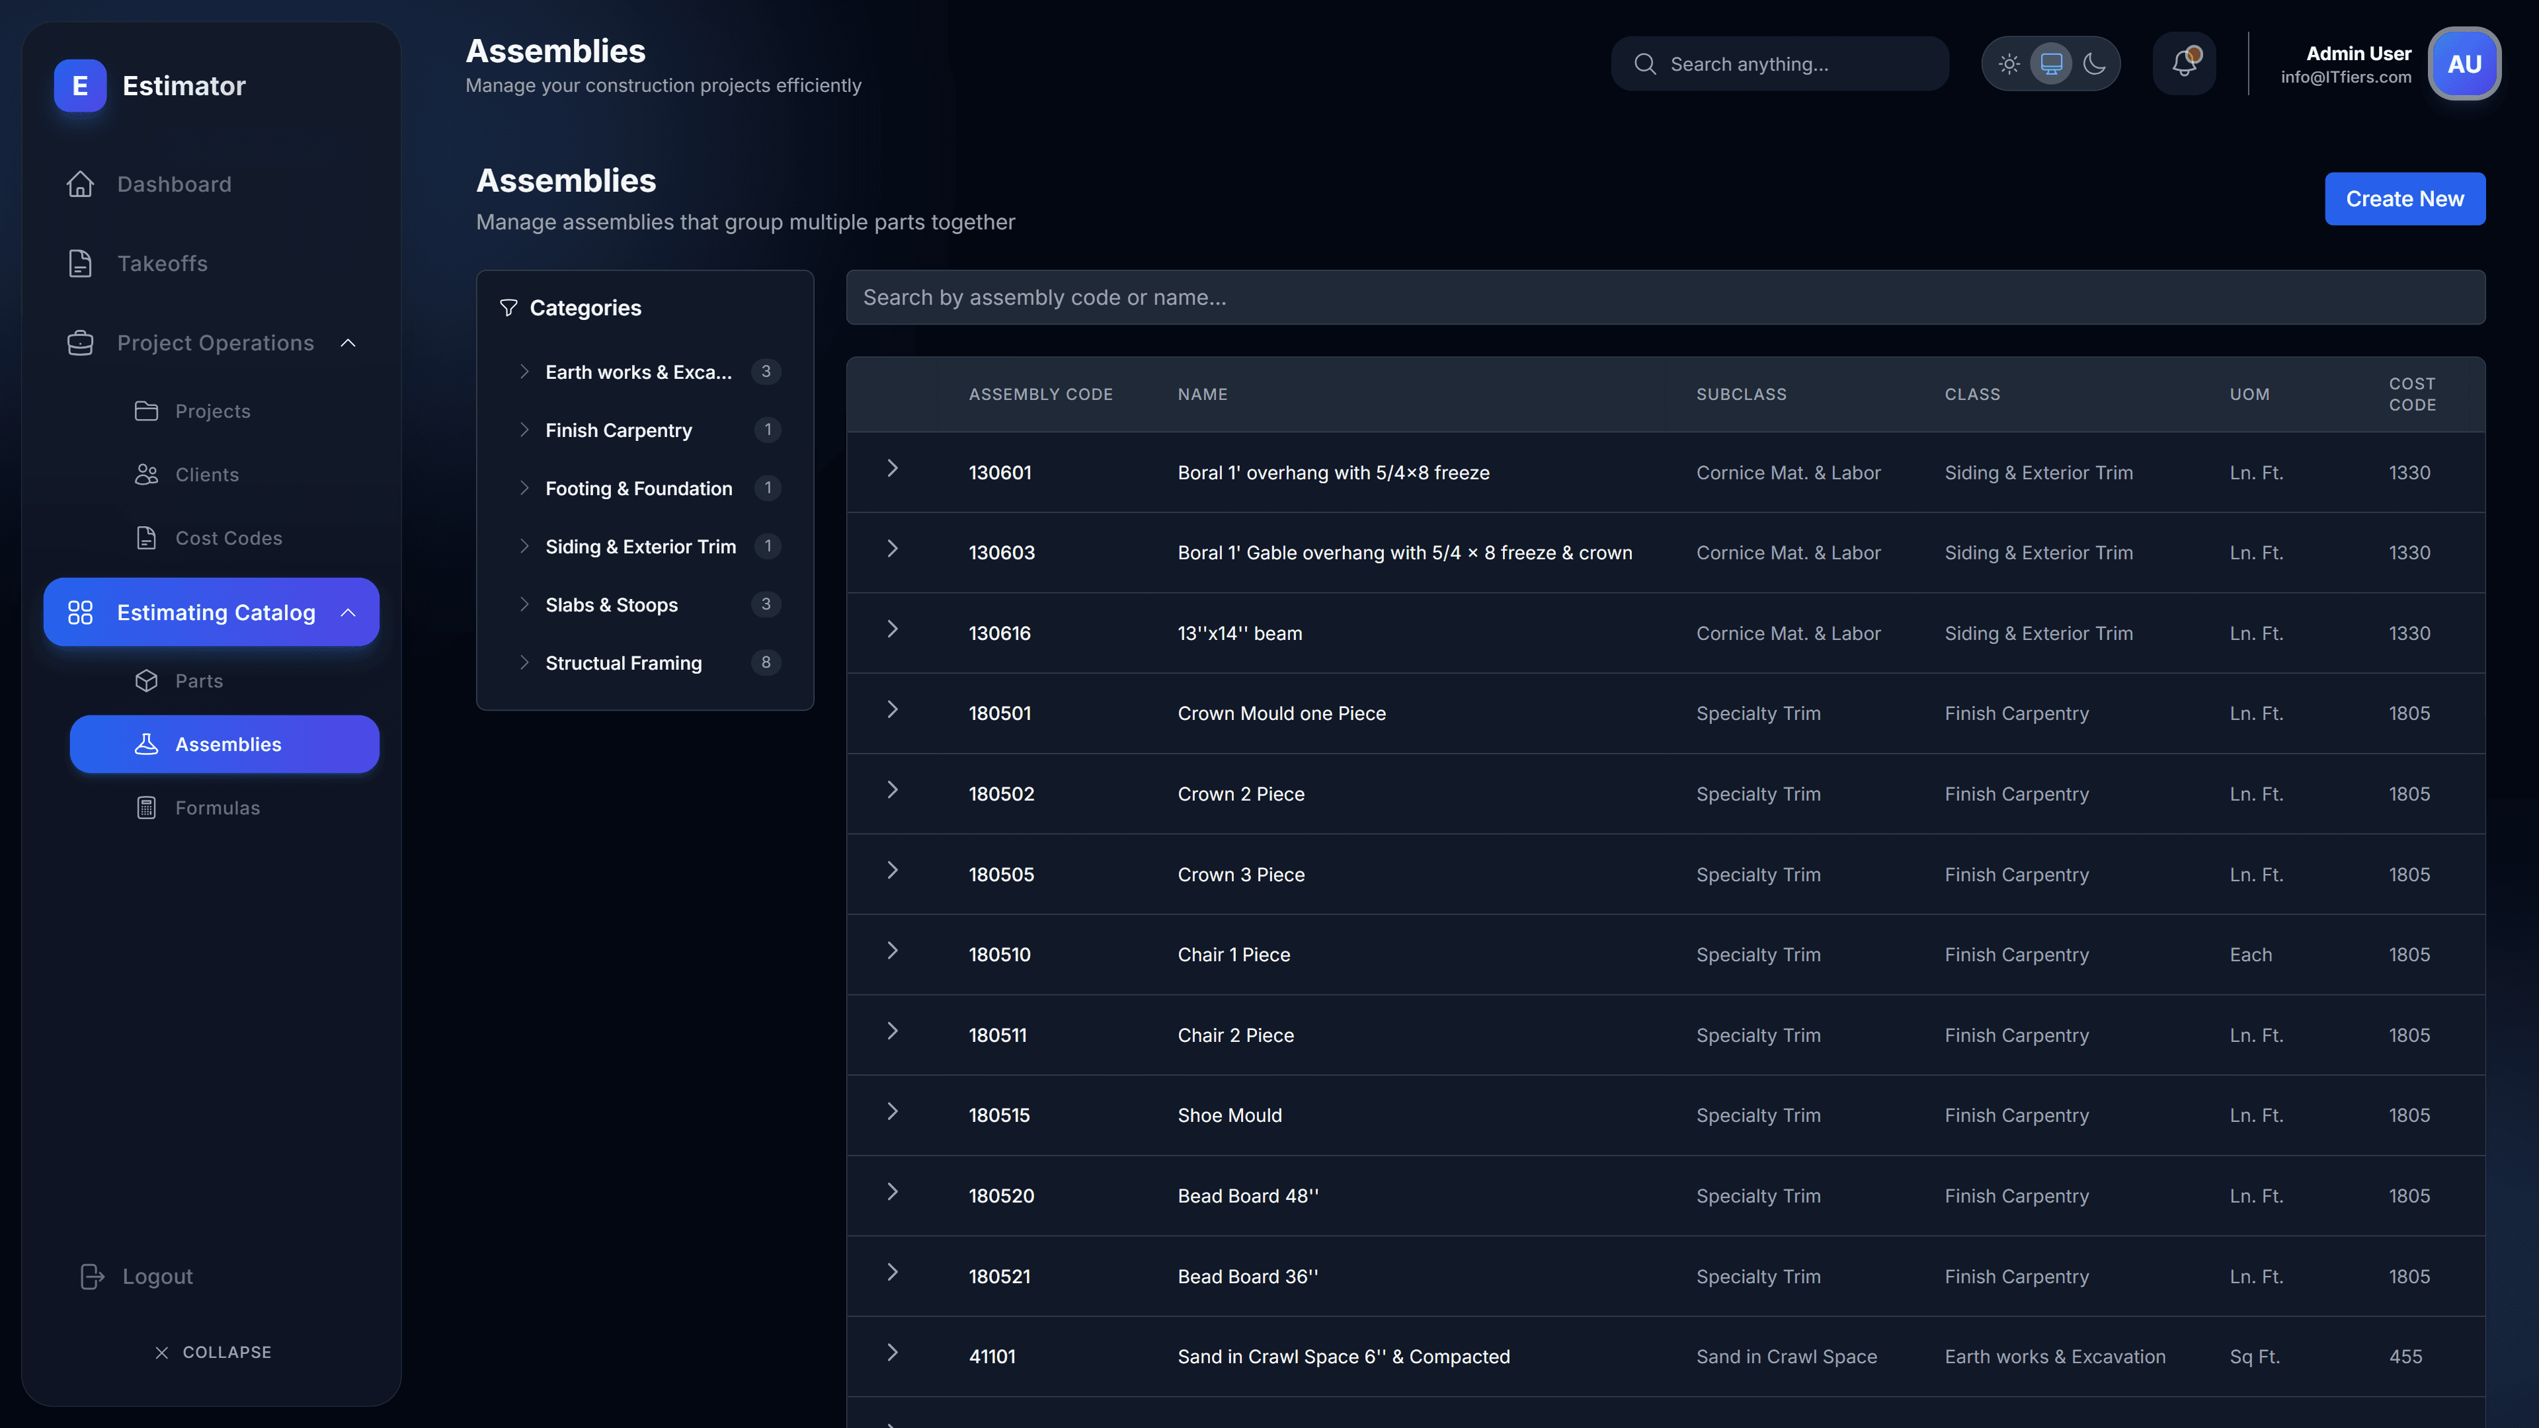Focus the assembly code search field

[1666, 297]
